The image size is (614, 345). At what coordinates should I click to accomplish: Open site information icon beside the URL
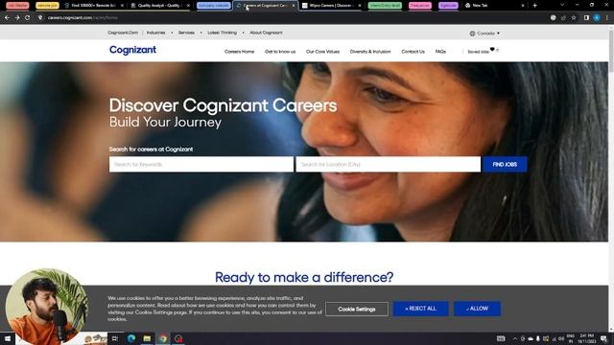(40, 17)
